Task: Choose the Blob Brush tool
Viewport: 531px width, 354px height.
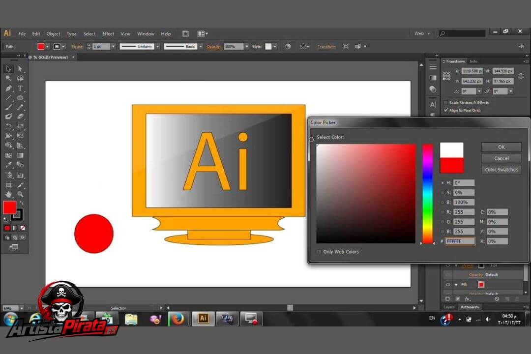Action: 8,117
